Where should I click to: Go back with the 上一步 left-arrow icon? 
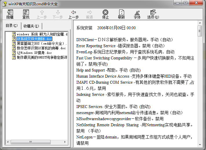[x=73, y=14]
